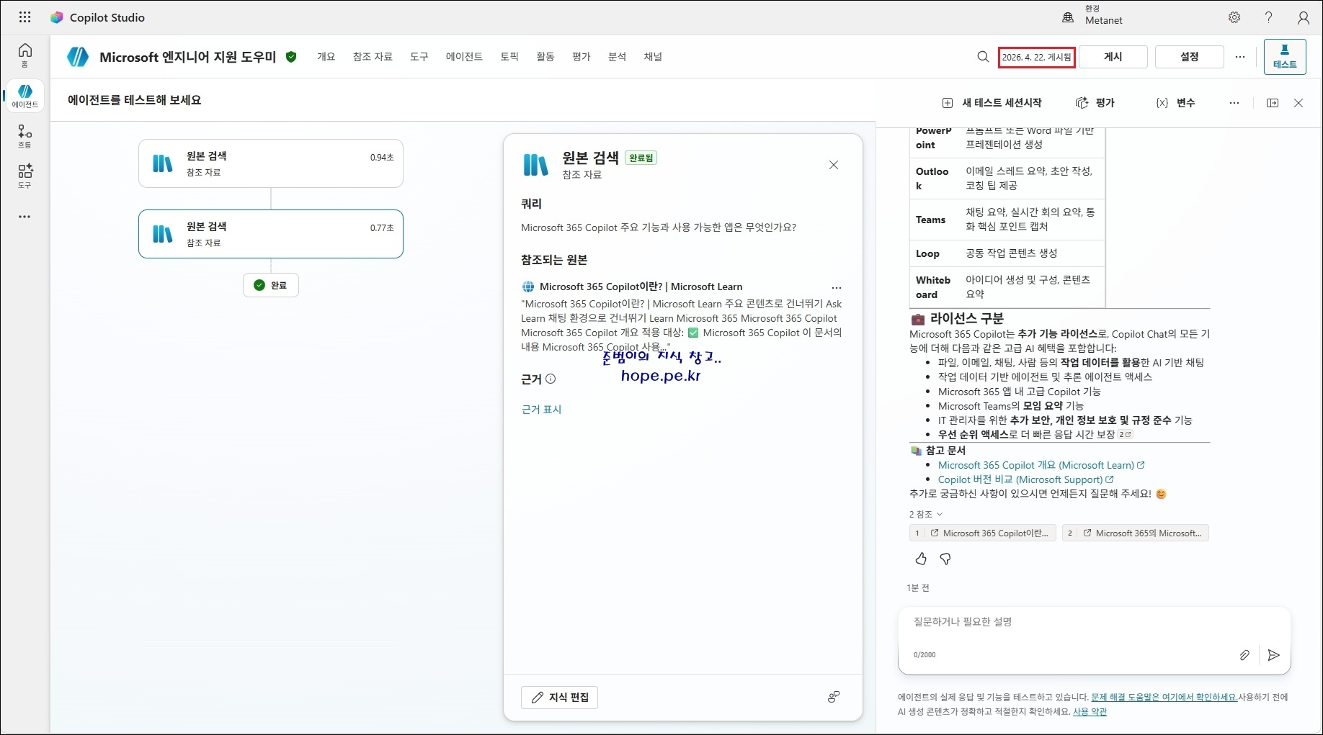Select the 원본 검색 step taking 0.77초
This screenshot has height=735, width=1323.
271,234
